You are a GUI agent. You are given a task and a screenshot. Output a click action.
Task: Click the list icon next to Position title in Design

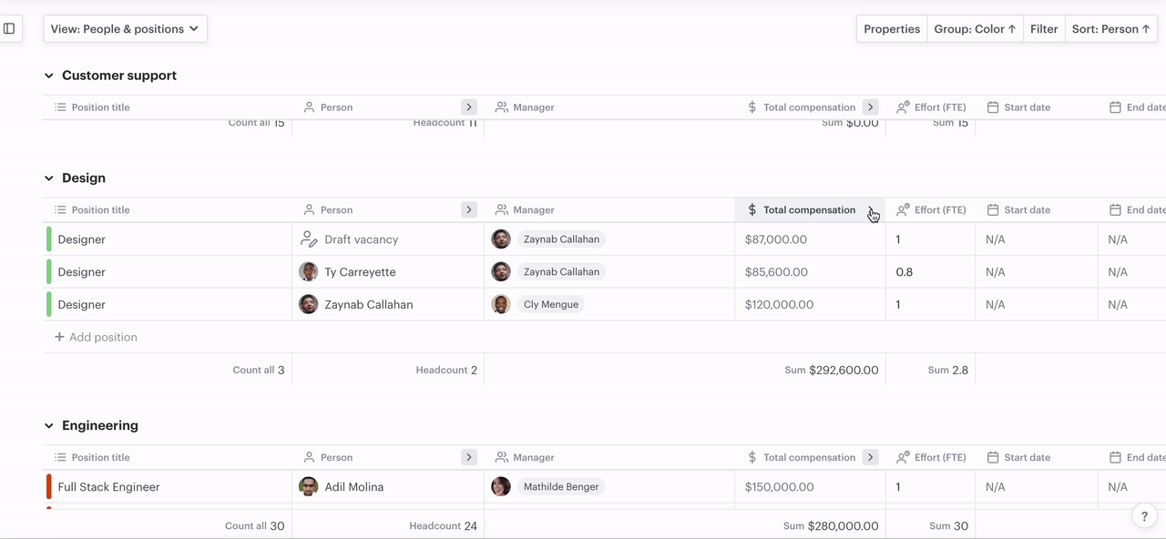[60, 210]
